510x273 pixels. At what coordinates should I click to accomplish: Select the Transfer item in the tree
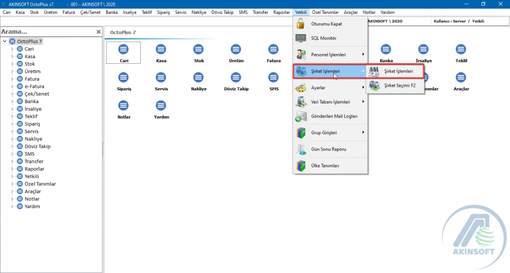34,161
